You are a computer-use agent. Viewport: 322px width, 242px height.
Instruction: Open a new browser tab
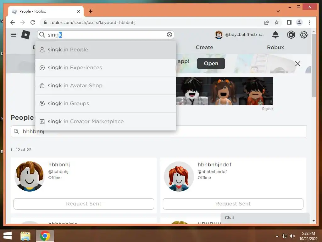click(91, 11)
